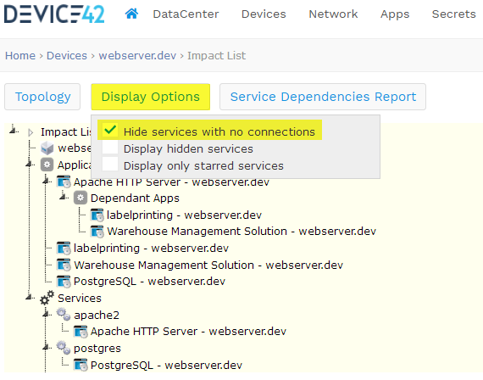Uncheck Hide services with no connections
The height and width of the screenshot is (380, 483).
click(x=110, y=130)
